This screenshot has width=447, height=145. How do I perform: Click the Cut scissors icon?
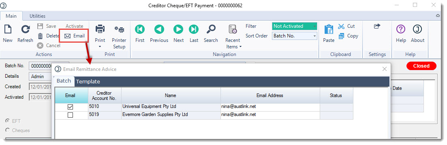[341, 26]
